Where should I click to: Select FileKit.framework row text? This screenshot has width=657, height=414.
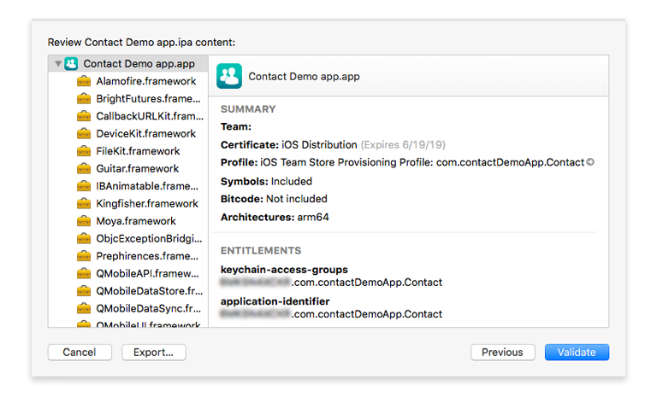click(138, 151)
